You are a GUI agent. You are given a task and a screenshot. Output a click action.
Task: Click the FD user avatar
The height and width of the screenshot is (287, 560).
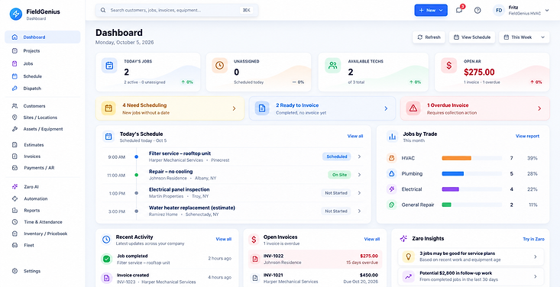(x=499, y=11)
